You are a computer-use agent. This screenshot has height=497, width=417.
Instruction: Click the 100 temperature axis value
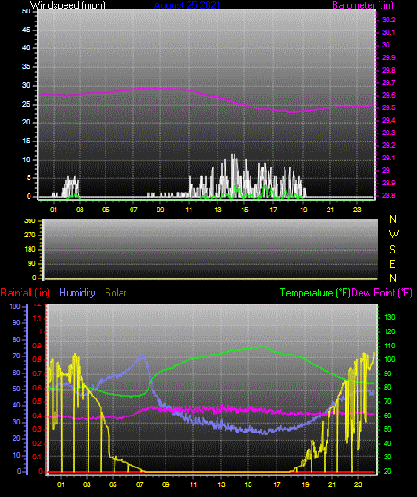coord(389,359)
